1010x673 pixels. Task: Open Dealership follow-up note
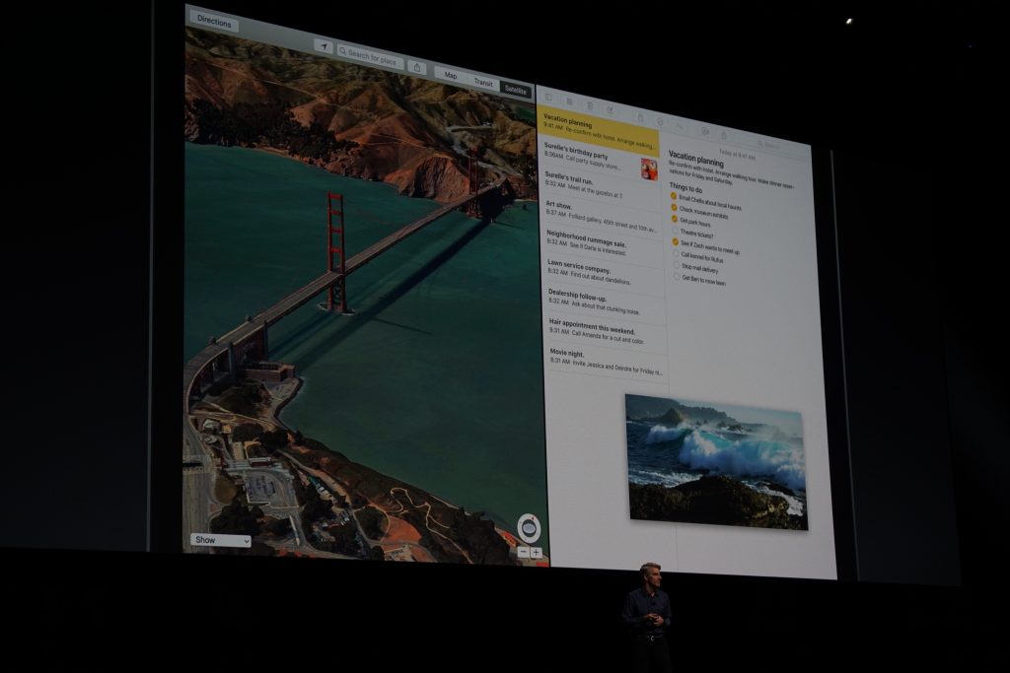click(607, 303)
